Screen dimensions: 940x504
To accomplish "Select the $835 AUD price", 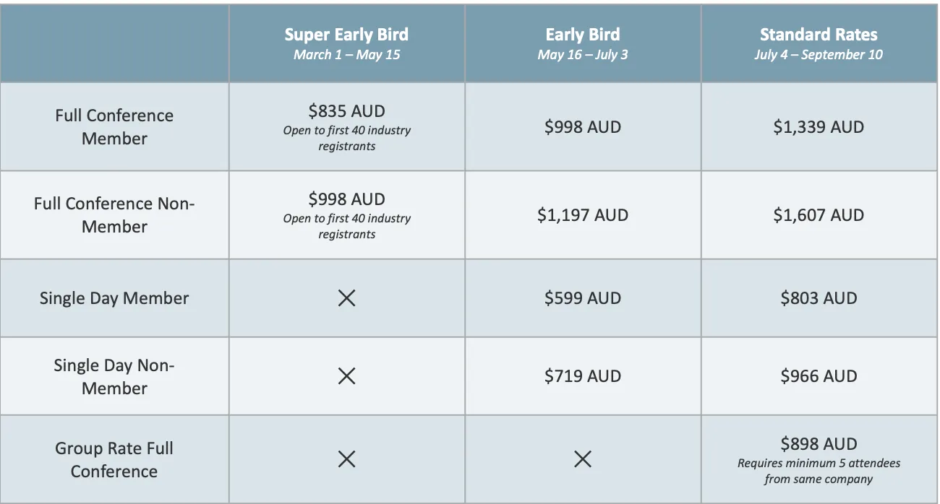I will coord(346,111).
